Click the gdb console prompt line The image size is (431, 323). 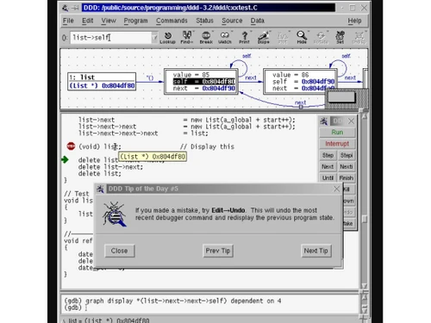[x=75, y=307]
